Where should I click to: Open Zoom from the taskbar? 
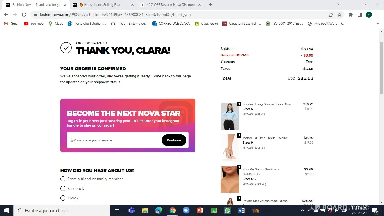click(186, 210)
